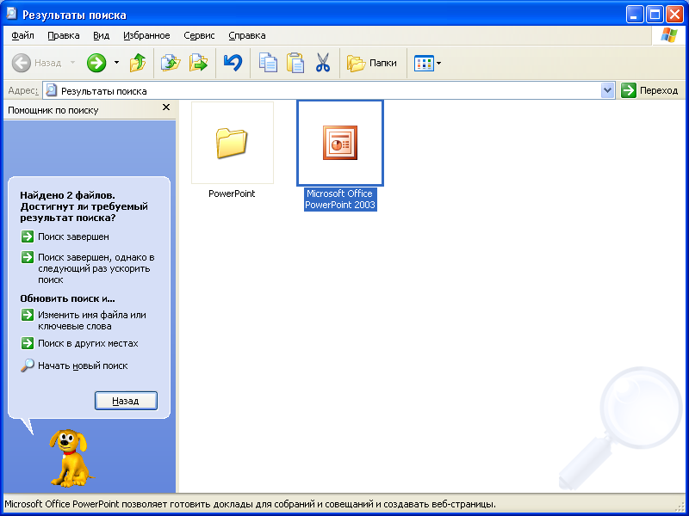Click the Windows flag logo icon
The image size is (689, 516).
[669, 35]
